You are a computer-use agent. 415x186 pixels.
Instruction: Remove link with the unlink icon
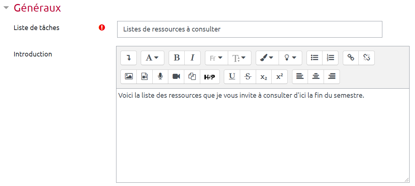[x=366, y=58]
